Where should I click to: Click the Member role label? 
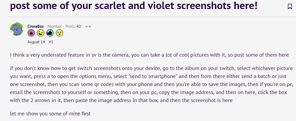pos(55,27)
